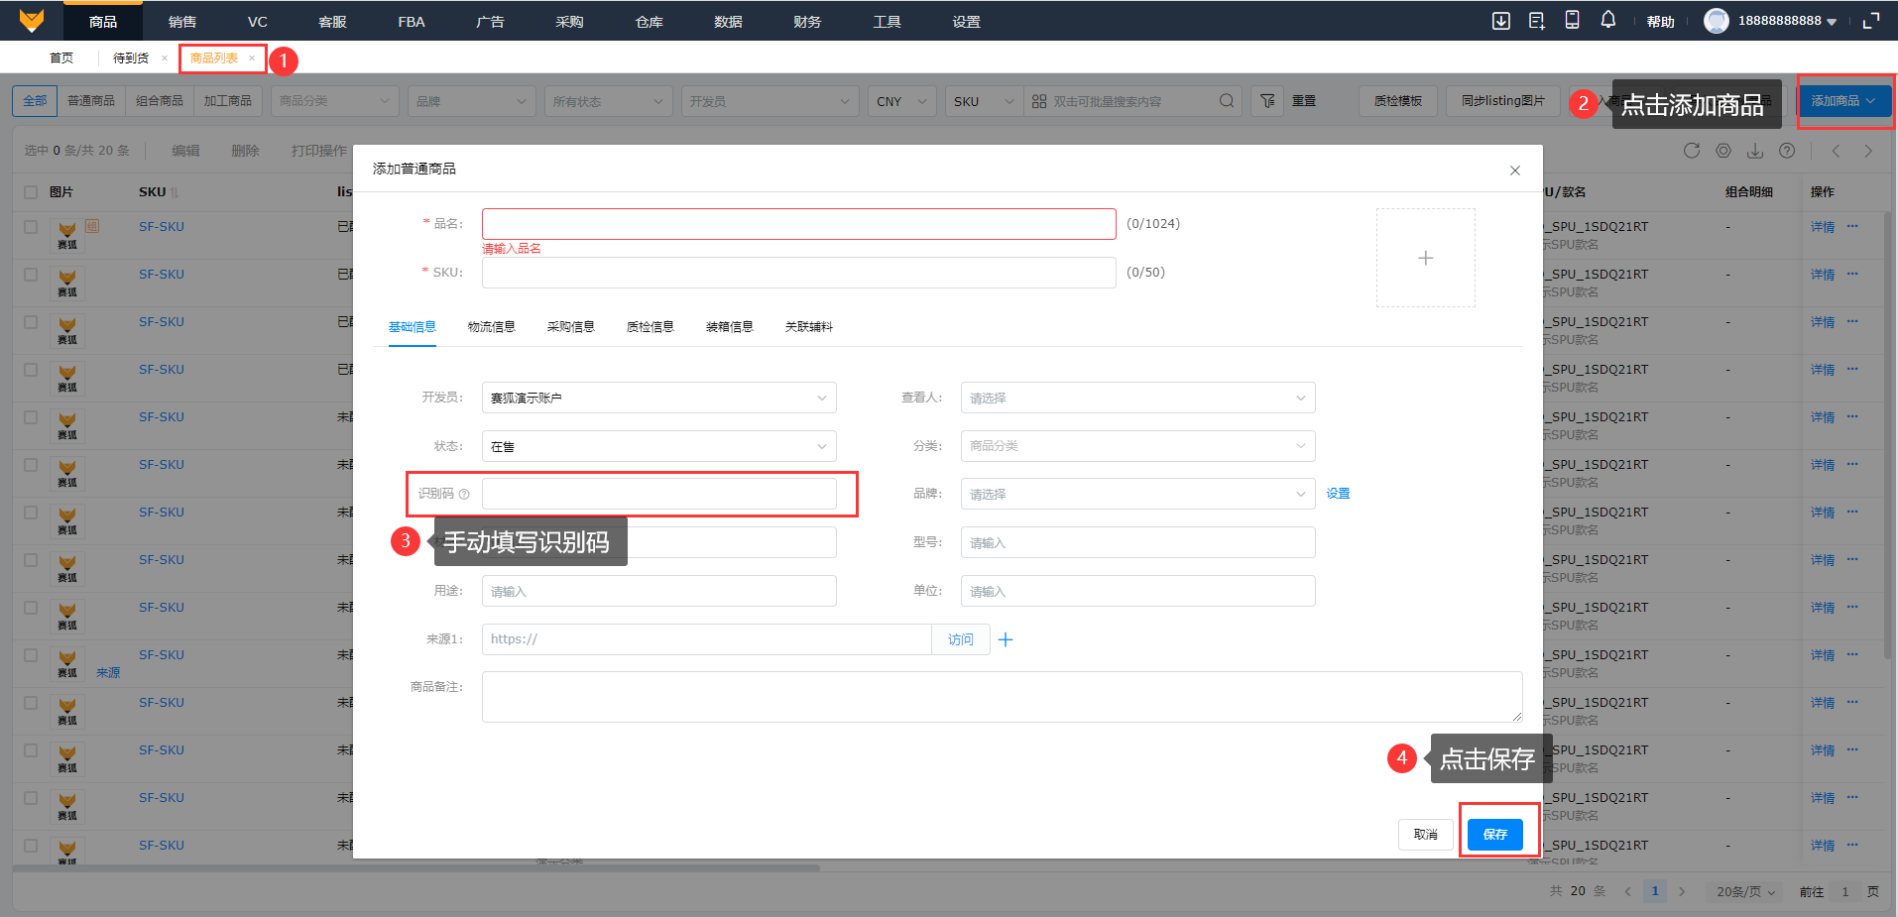Switch to the 采购信息 tab

click(571, 327)
